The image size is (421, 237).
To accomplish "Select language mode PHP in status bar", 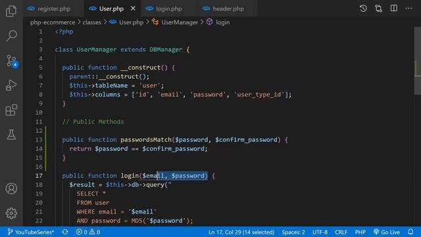I will coord(360,232).
